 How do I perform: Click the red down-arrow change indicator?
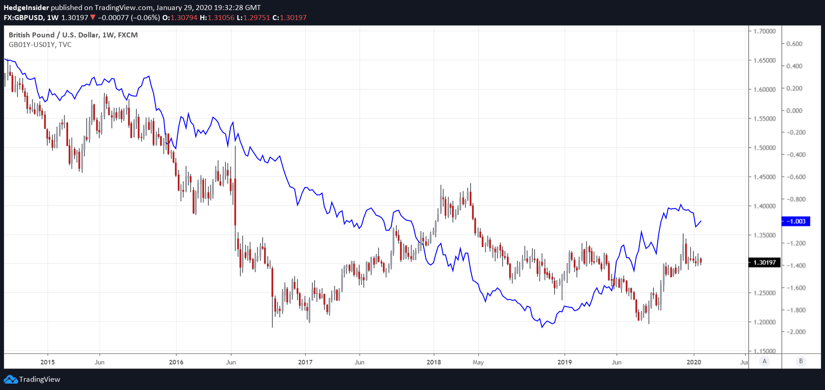coord(93,18)
